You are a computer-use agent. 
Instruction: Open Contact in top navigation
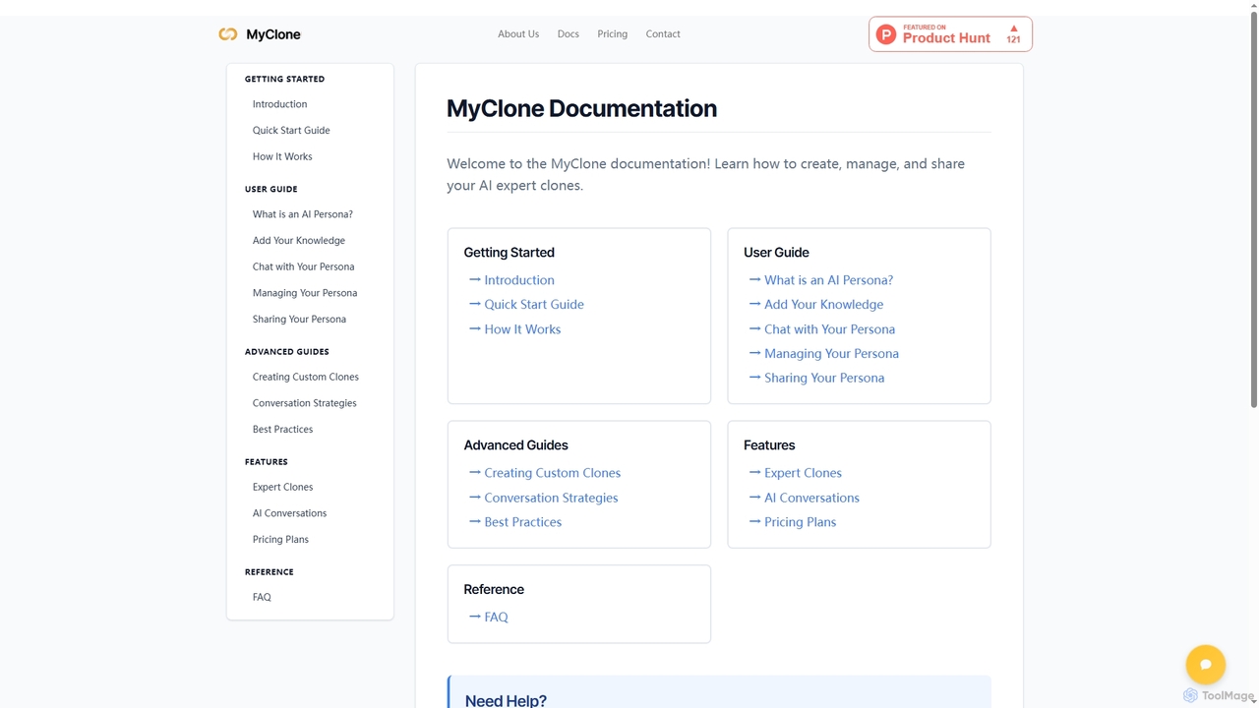pos(663,34)
